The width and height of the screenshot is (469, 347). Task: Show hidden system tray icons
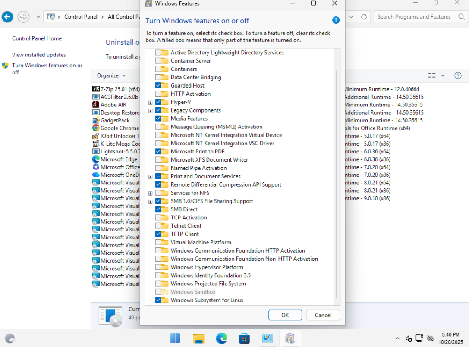point(397,338)
